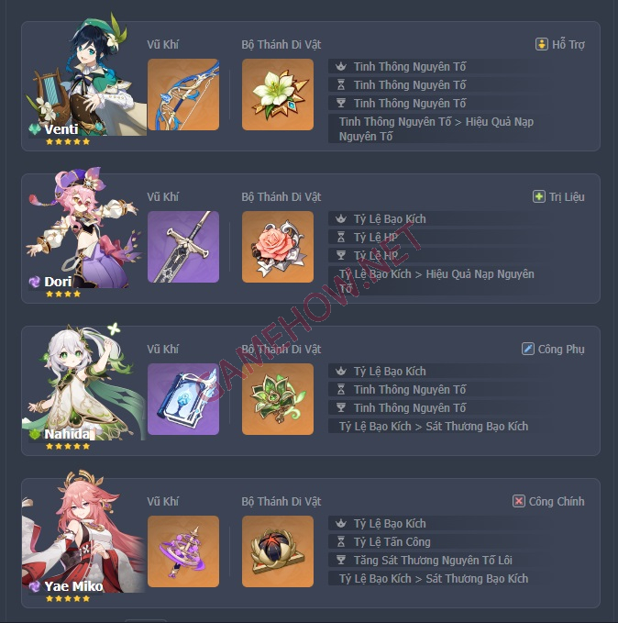Click Dori's claymore weapon icon
This screenshot has height=623, width=618.
pos(183,247)
